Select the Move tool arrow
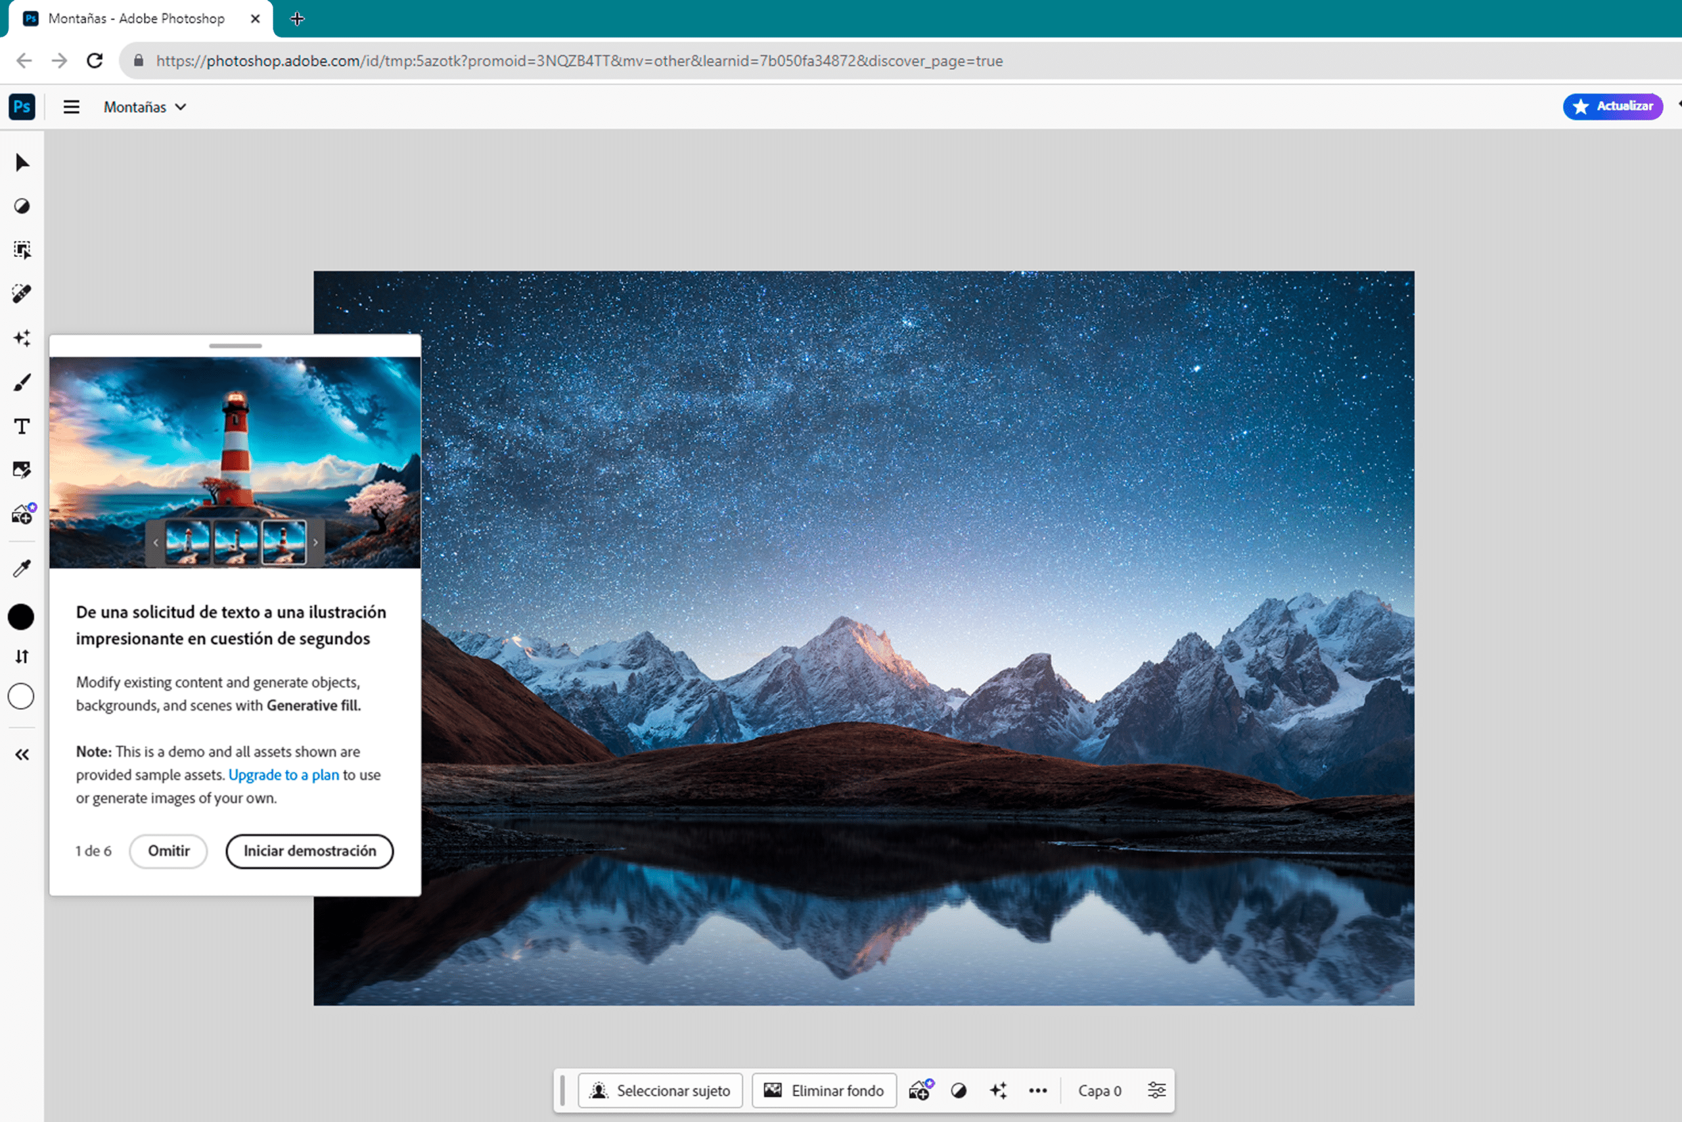 (x=22, y=163)
